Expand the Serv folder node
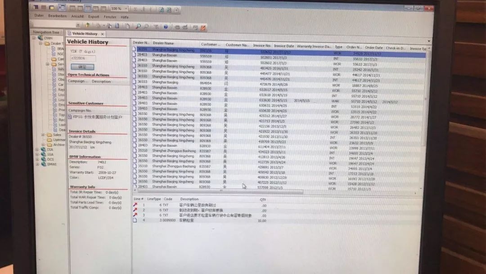The height and width of the screenshot is (274, 486). coord(47,64)
